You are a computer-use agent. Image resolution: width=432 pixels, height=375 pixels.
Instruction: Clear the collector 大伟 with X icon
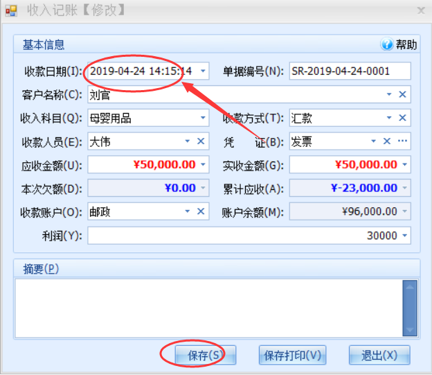pos(201,141)
